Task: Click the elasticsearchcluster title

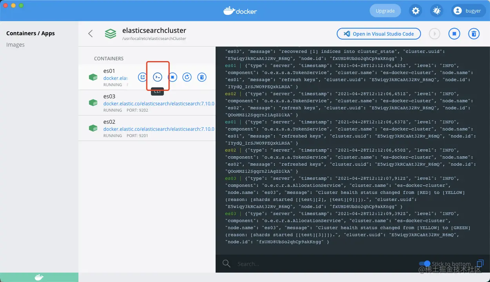Action: 154,31
